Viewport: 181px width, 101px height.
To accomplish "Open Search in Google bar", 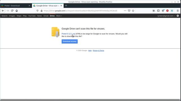I will pyautogui.click(x=5, y=16).
